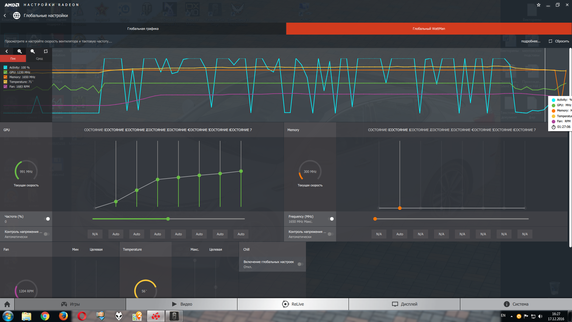572x322 pixels.
Task: Click the Сбросить reset button
Action: 559,41
